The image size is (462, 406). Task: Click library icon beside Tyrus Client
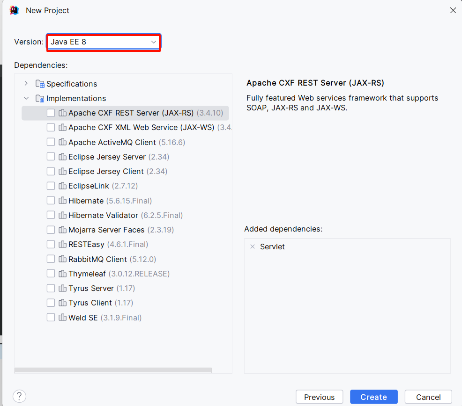pyautogui.click(x=62, y=303)
